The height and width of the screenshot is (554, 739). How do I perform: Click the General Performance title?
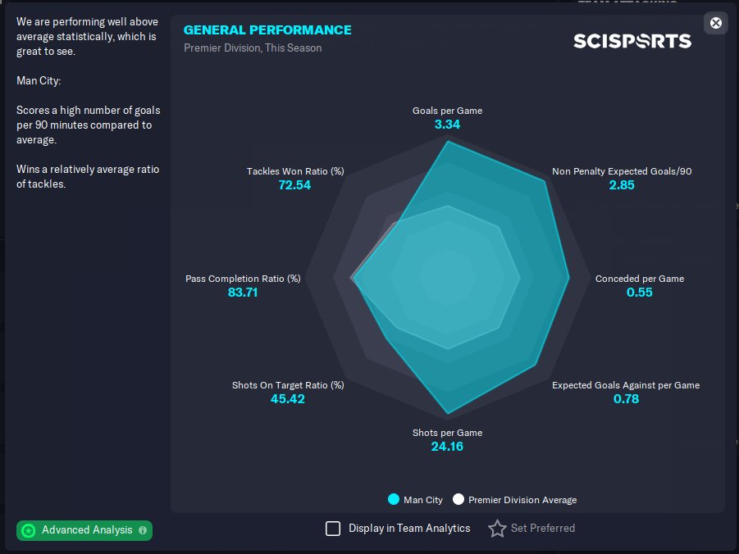pyautogui.click(x=267, y=30)
